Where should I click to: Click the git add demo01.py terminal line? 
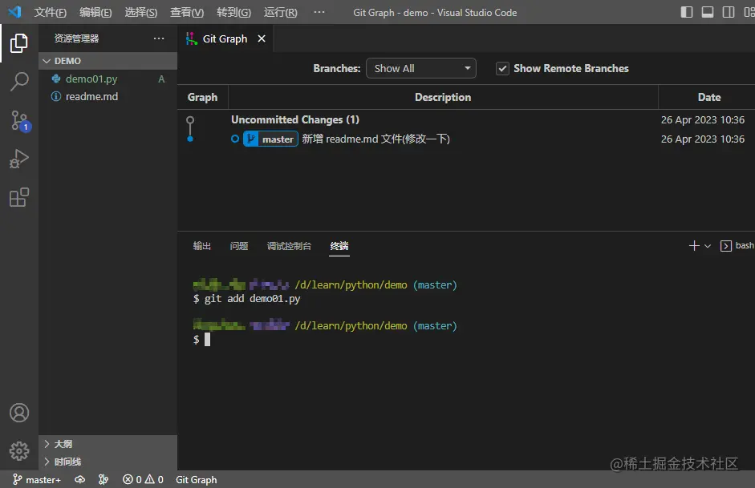(x=246, y=299)
